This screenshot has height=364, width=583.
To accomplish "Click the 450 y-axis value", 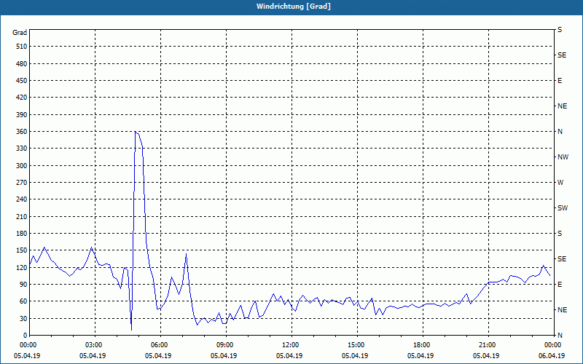I will tap(22, 81).
